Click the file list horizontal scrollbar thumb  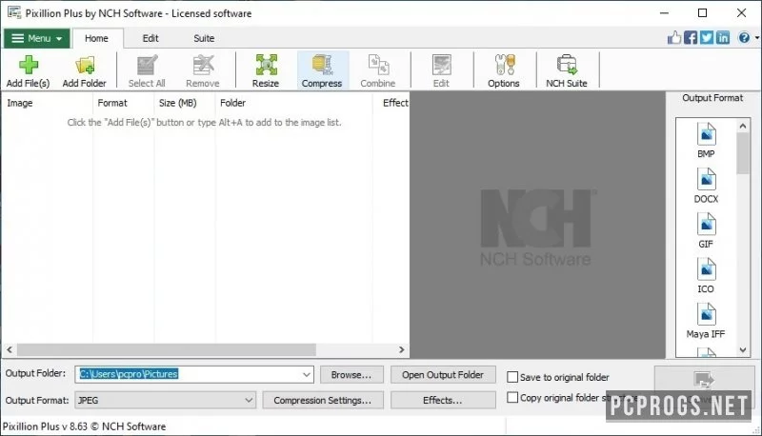tap(167, 349)
